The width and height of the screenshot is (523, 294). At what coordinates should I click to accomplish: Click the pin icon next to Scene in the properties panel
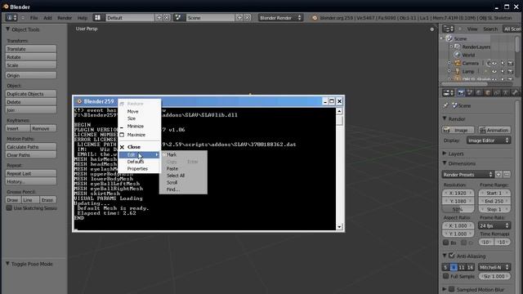445,105
